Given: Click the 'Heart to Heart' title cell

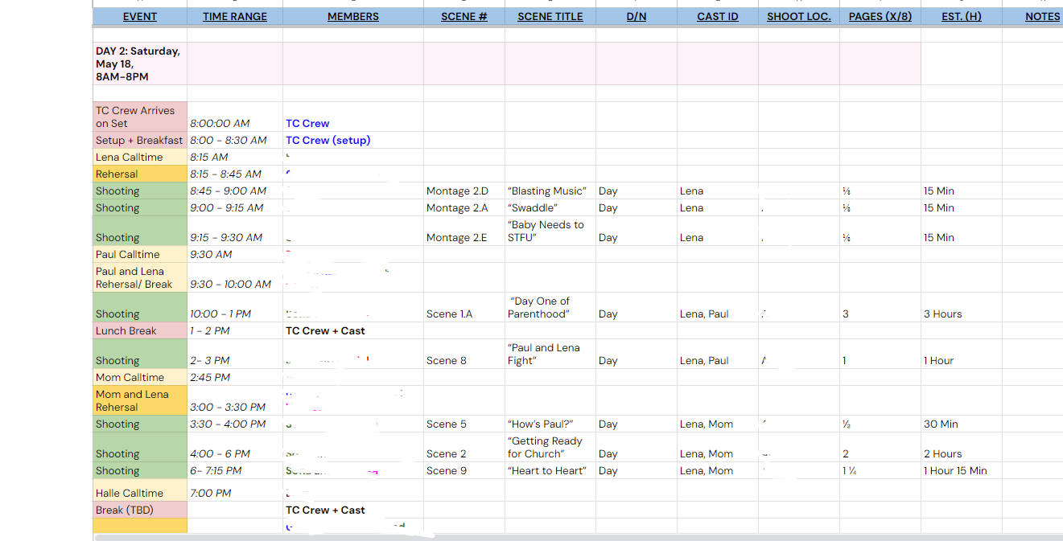Looking at the screenshot, I should (550, 470).
